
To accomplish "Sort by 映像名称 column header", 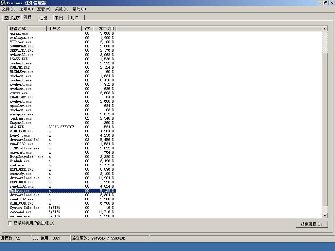I will [x=27, y=29].
